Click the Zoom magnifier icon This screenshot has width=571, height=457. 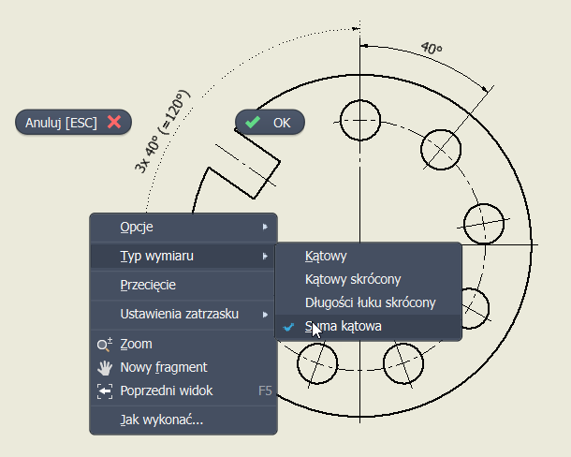pyautogui.click(x=105, y=344)
